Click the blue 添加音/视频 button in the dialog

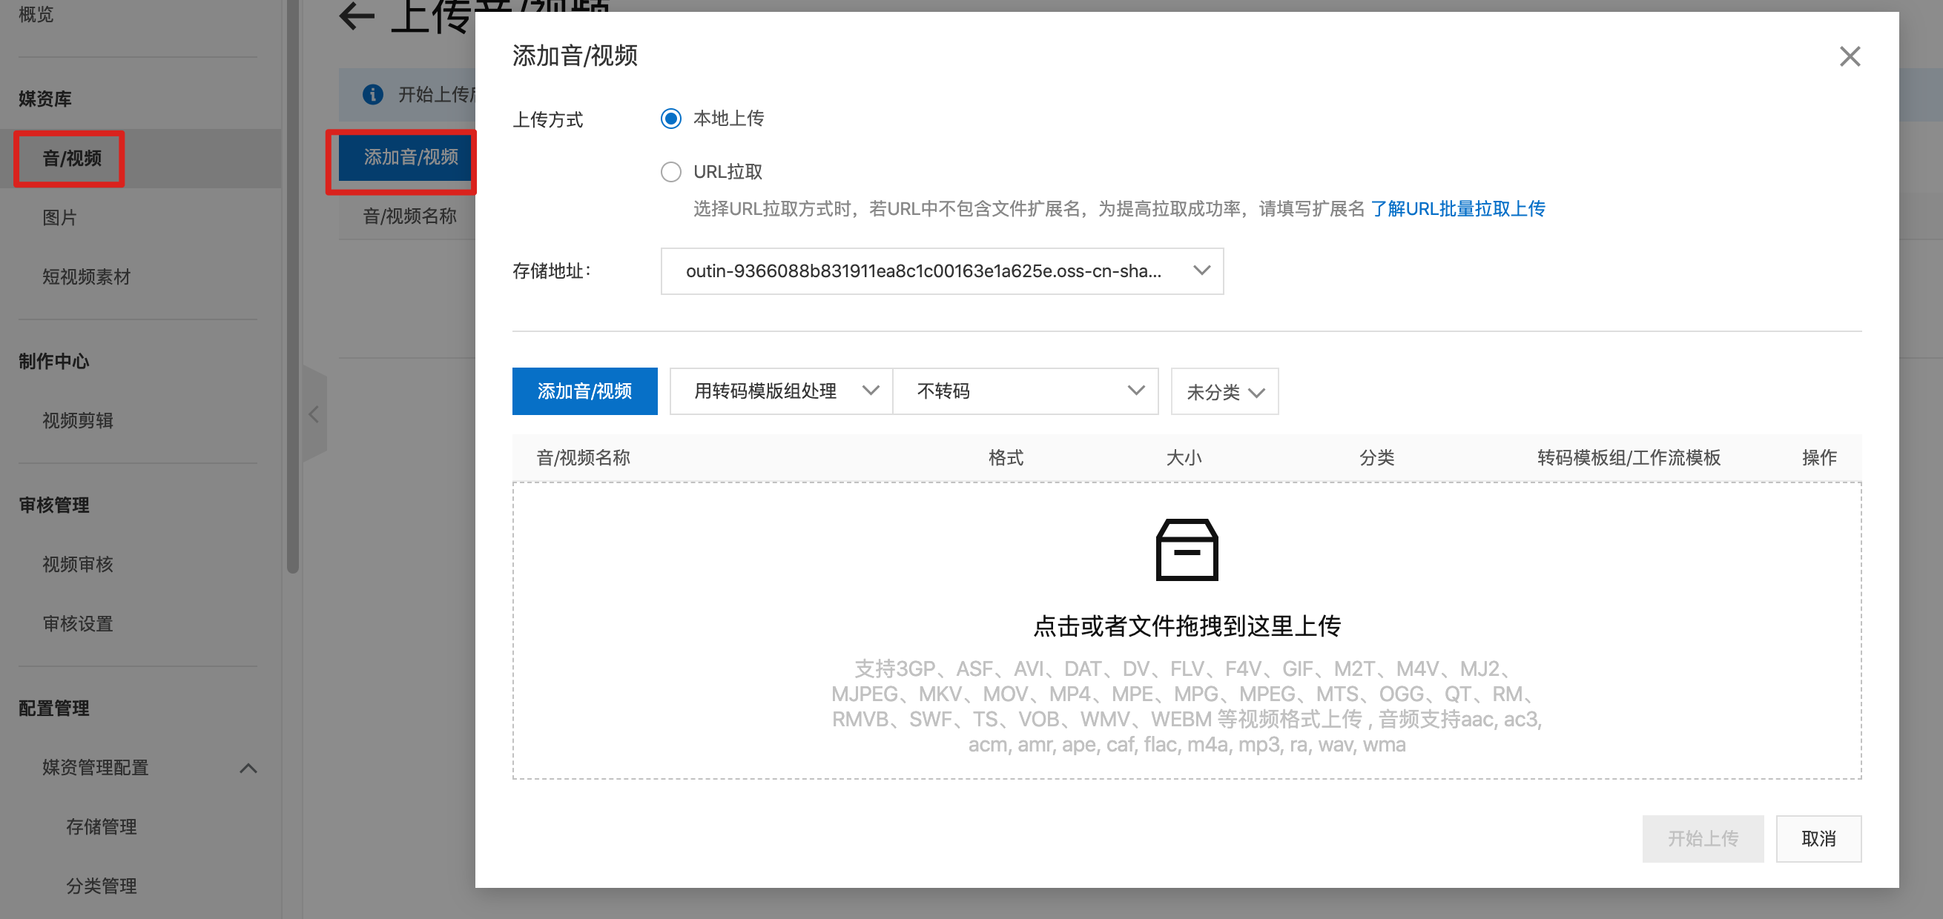coord(584,391)
